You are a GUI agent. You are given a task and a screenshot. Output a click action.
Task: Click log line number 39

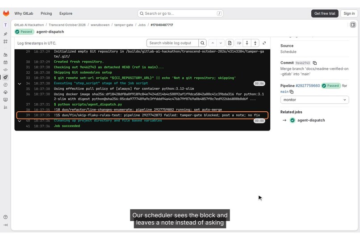tap(28, 115)
